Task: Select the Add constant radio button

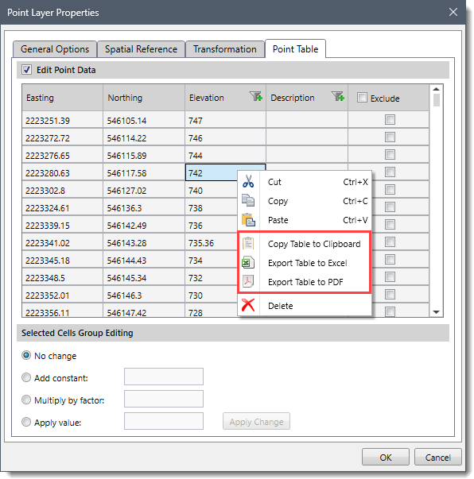Action: [26, 377]
